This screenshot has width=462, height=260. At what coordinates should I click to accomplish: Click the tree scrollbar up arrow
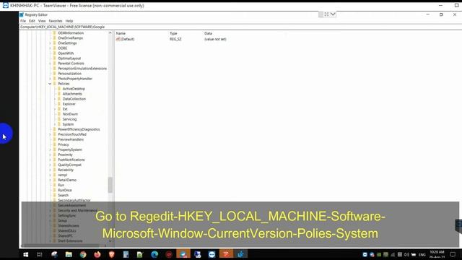[110, 32]
